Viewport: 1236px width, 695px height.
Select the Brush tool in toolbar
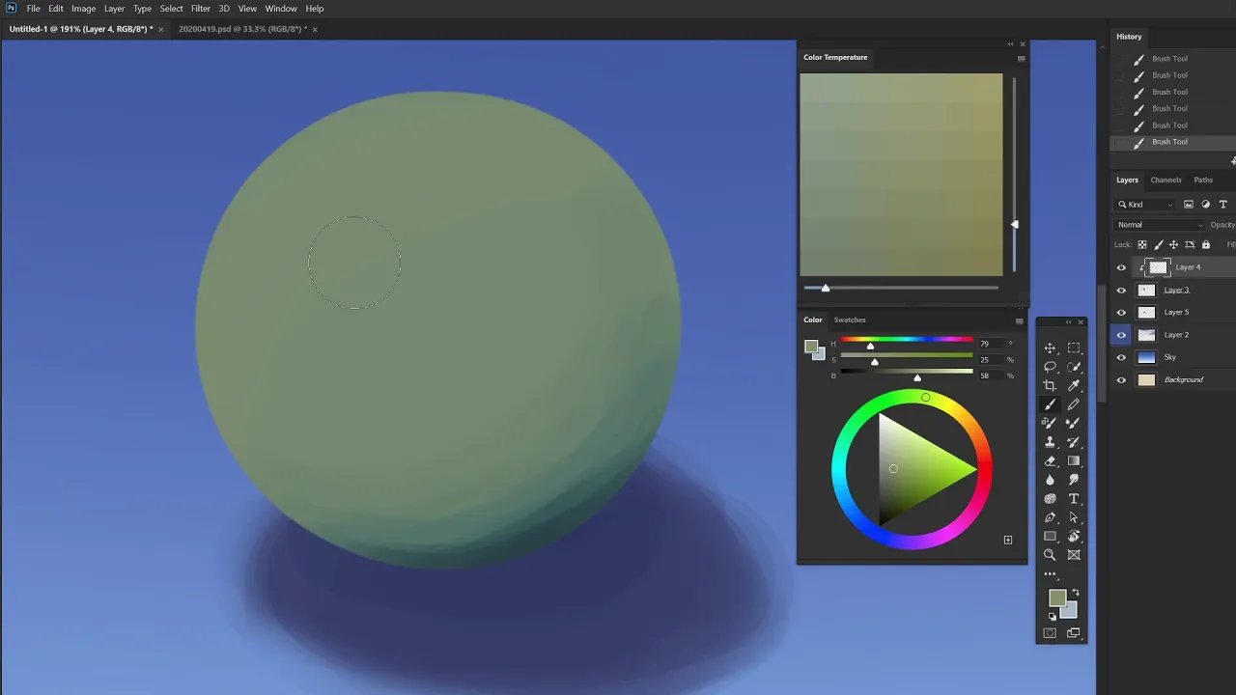(x=1050, y=404)
